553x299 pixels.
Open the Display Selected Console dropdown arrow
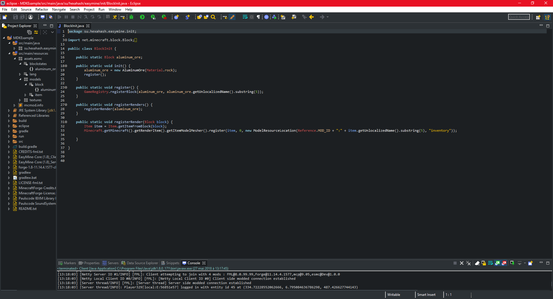tap(525, 263)
